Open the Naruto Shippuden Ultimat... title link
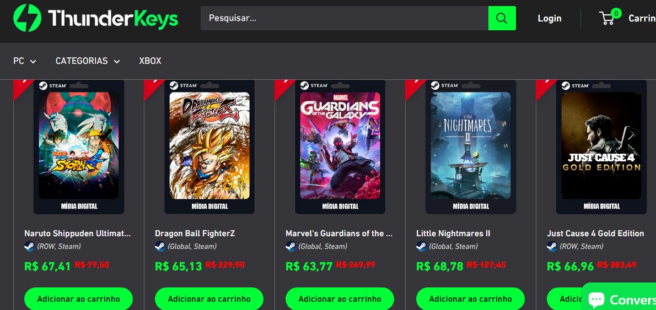The height and width of the screenshot is (310, 656). (77, 233)
